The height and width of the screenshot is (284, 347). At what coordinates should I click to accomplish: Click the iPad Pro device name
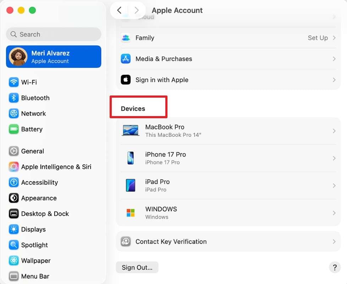coord(157,181)
